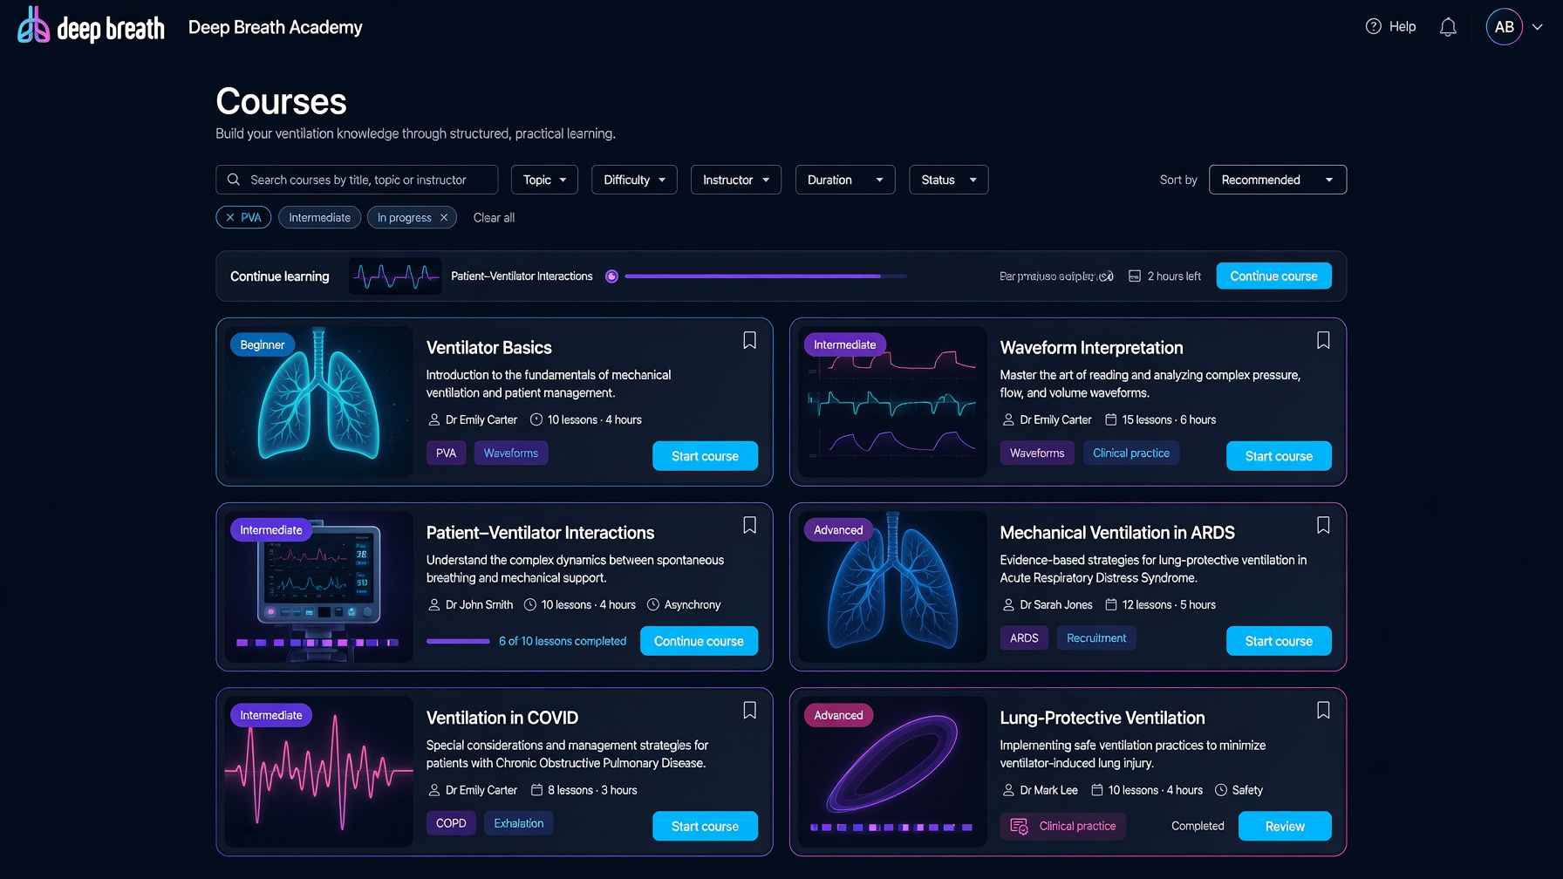
Task: Click calendar icon beside 8 lessons
Action: tap(536, 790)
